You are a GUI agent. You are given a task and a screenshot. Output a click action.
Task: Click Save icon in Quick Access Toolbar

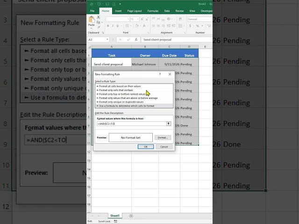coord(107,4)
